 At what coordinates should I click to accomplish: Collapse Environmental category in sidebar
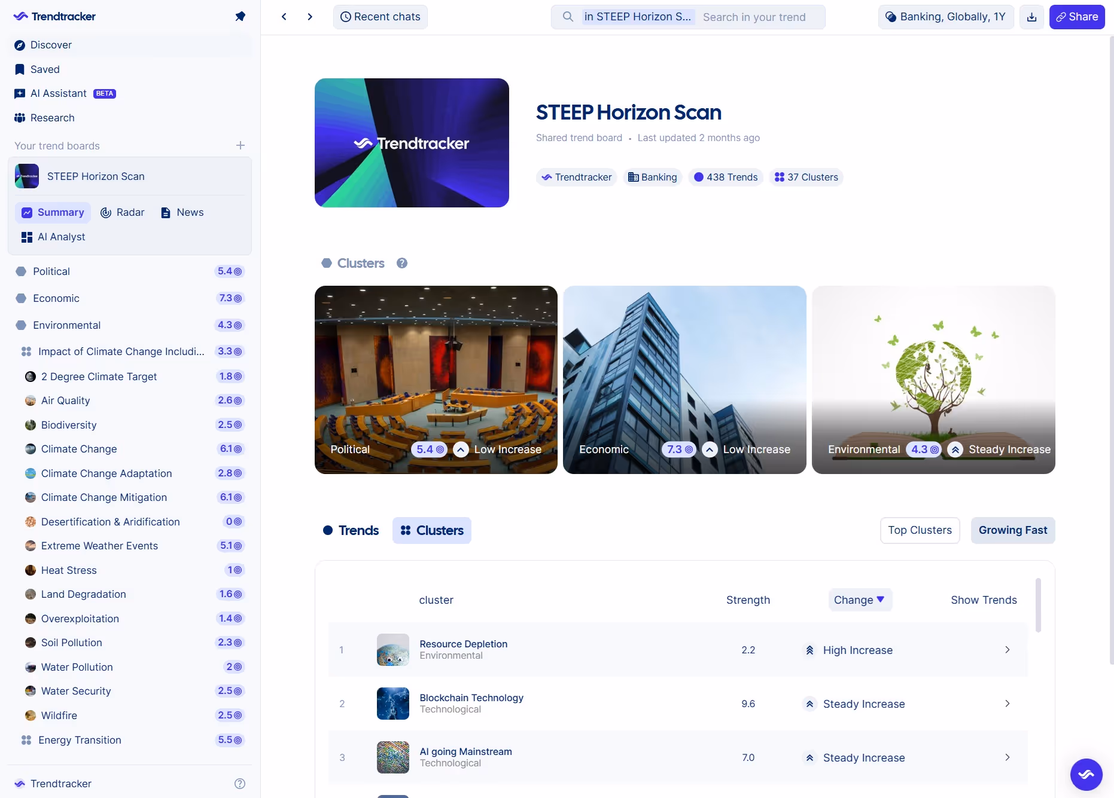coord(130,325)
